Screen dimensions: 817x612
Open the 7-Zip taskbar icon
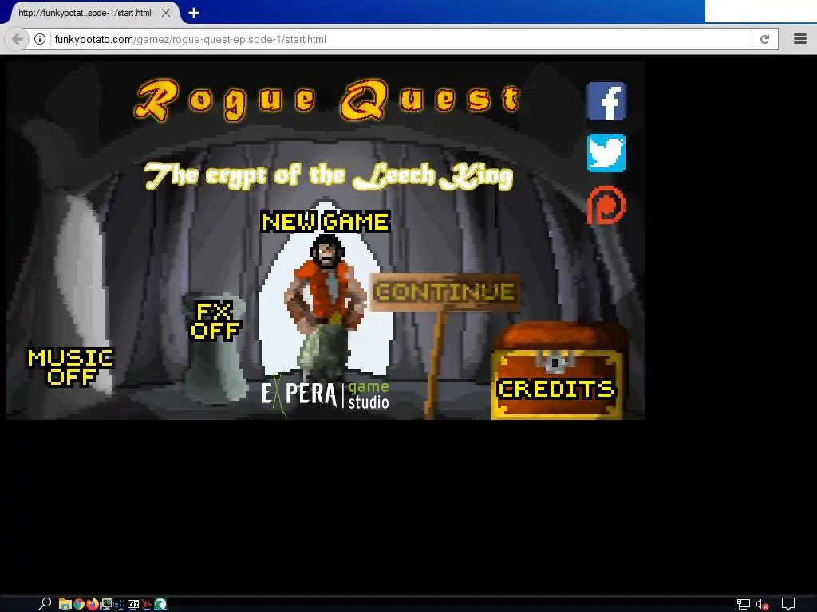point(133,604)
